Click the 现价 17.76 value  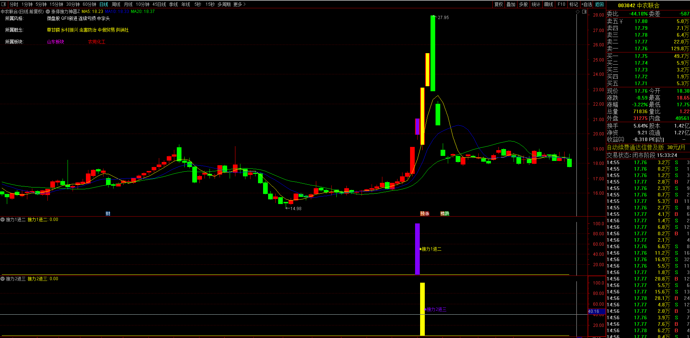(x=641, y=91)
